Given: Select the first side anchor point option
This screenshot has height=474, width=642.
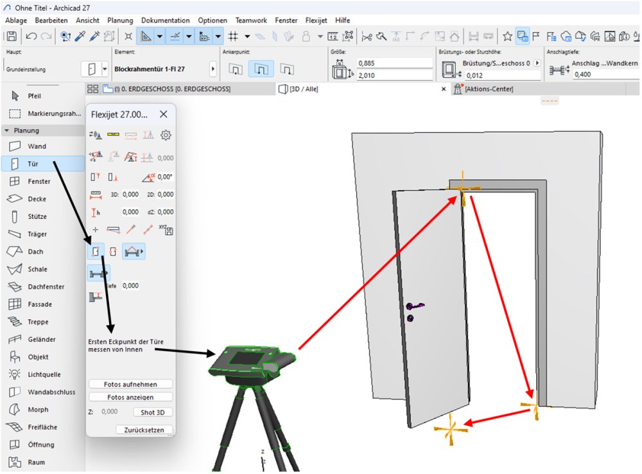Looking at the screenshot, I should tap(236, 69).
